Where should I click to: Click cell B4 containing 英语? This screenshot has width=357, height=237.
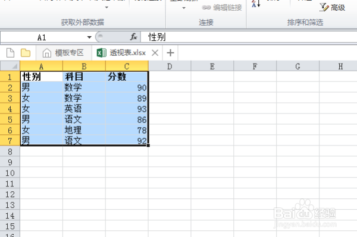pyautogui.click(x=84, y=109)
